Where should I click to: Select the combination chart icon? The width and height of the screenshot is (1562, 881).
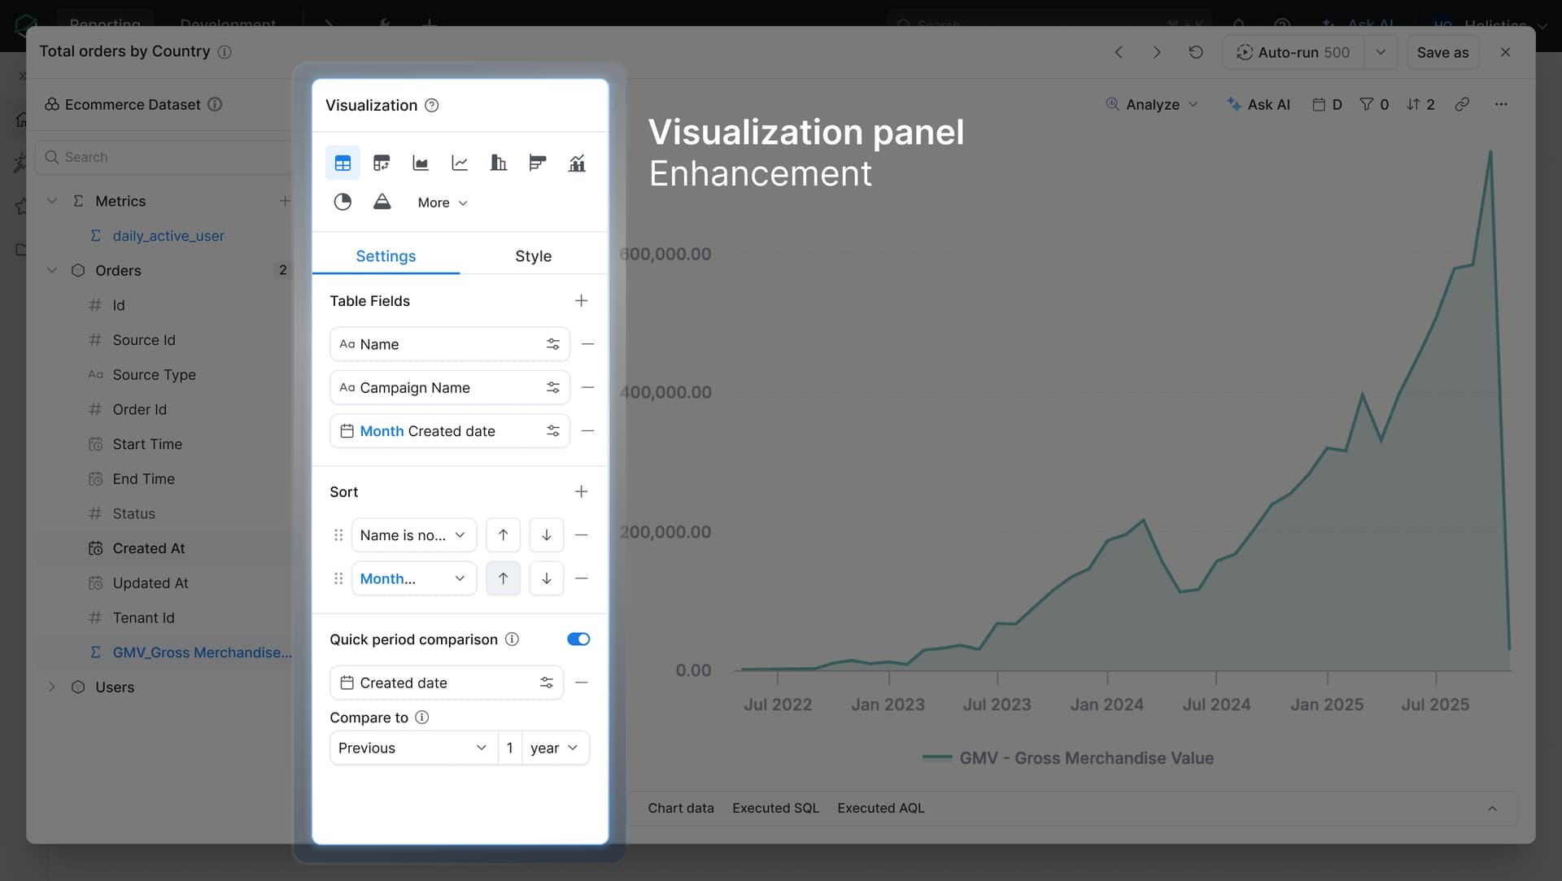pos(577,164)
